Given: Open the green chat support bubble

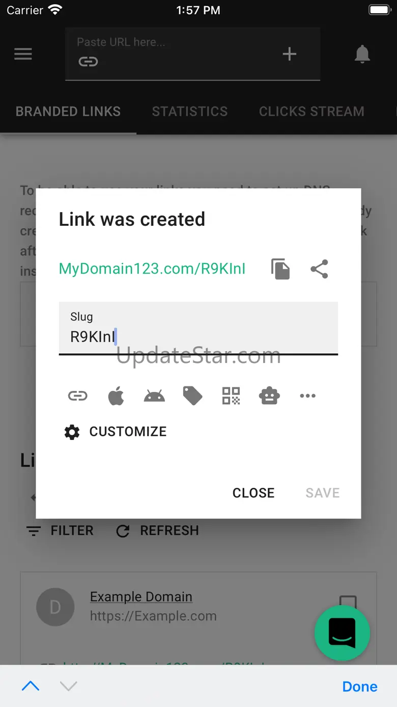Looking at the screenshot, I should coord(342,633).
